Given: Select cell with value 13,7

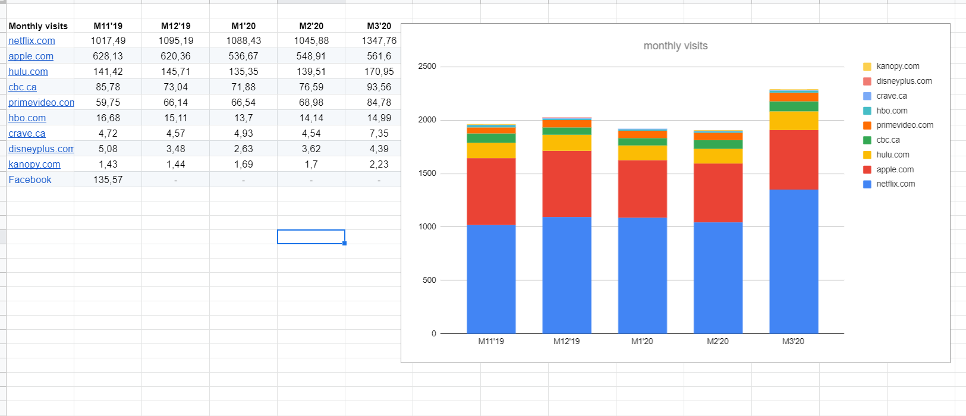Looking at the screenshot, I should pyautogui.click(x=244, y=118).
